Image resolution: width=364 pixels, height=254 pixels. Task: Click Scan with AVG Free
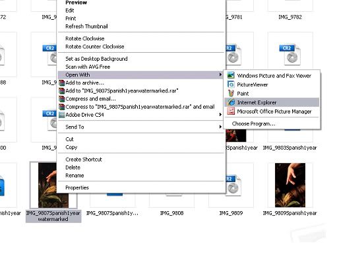(x=88, y=67)
